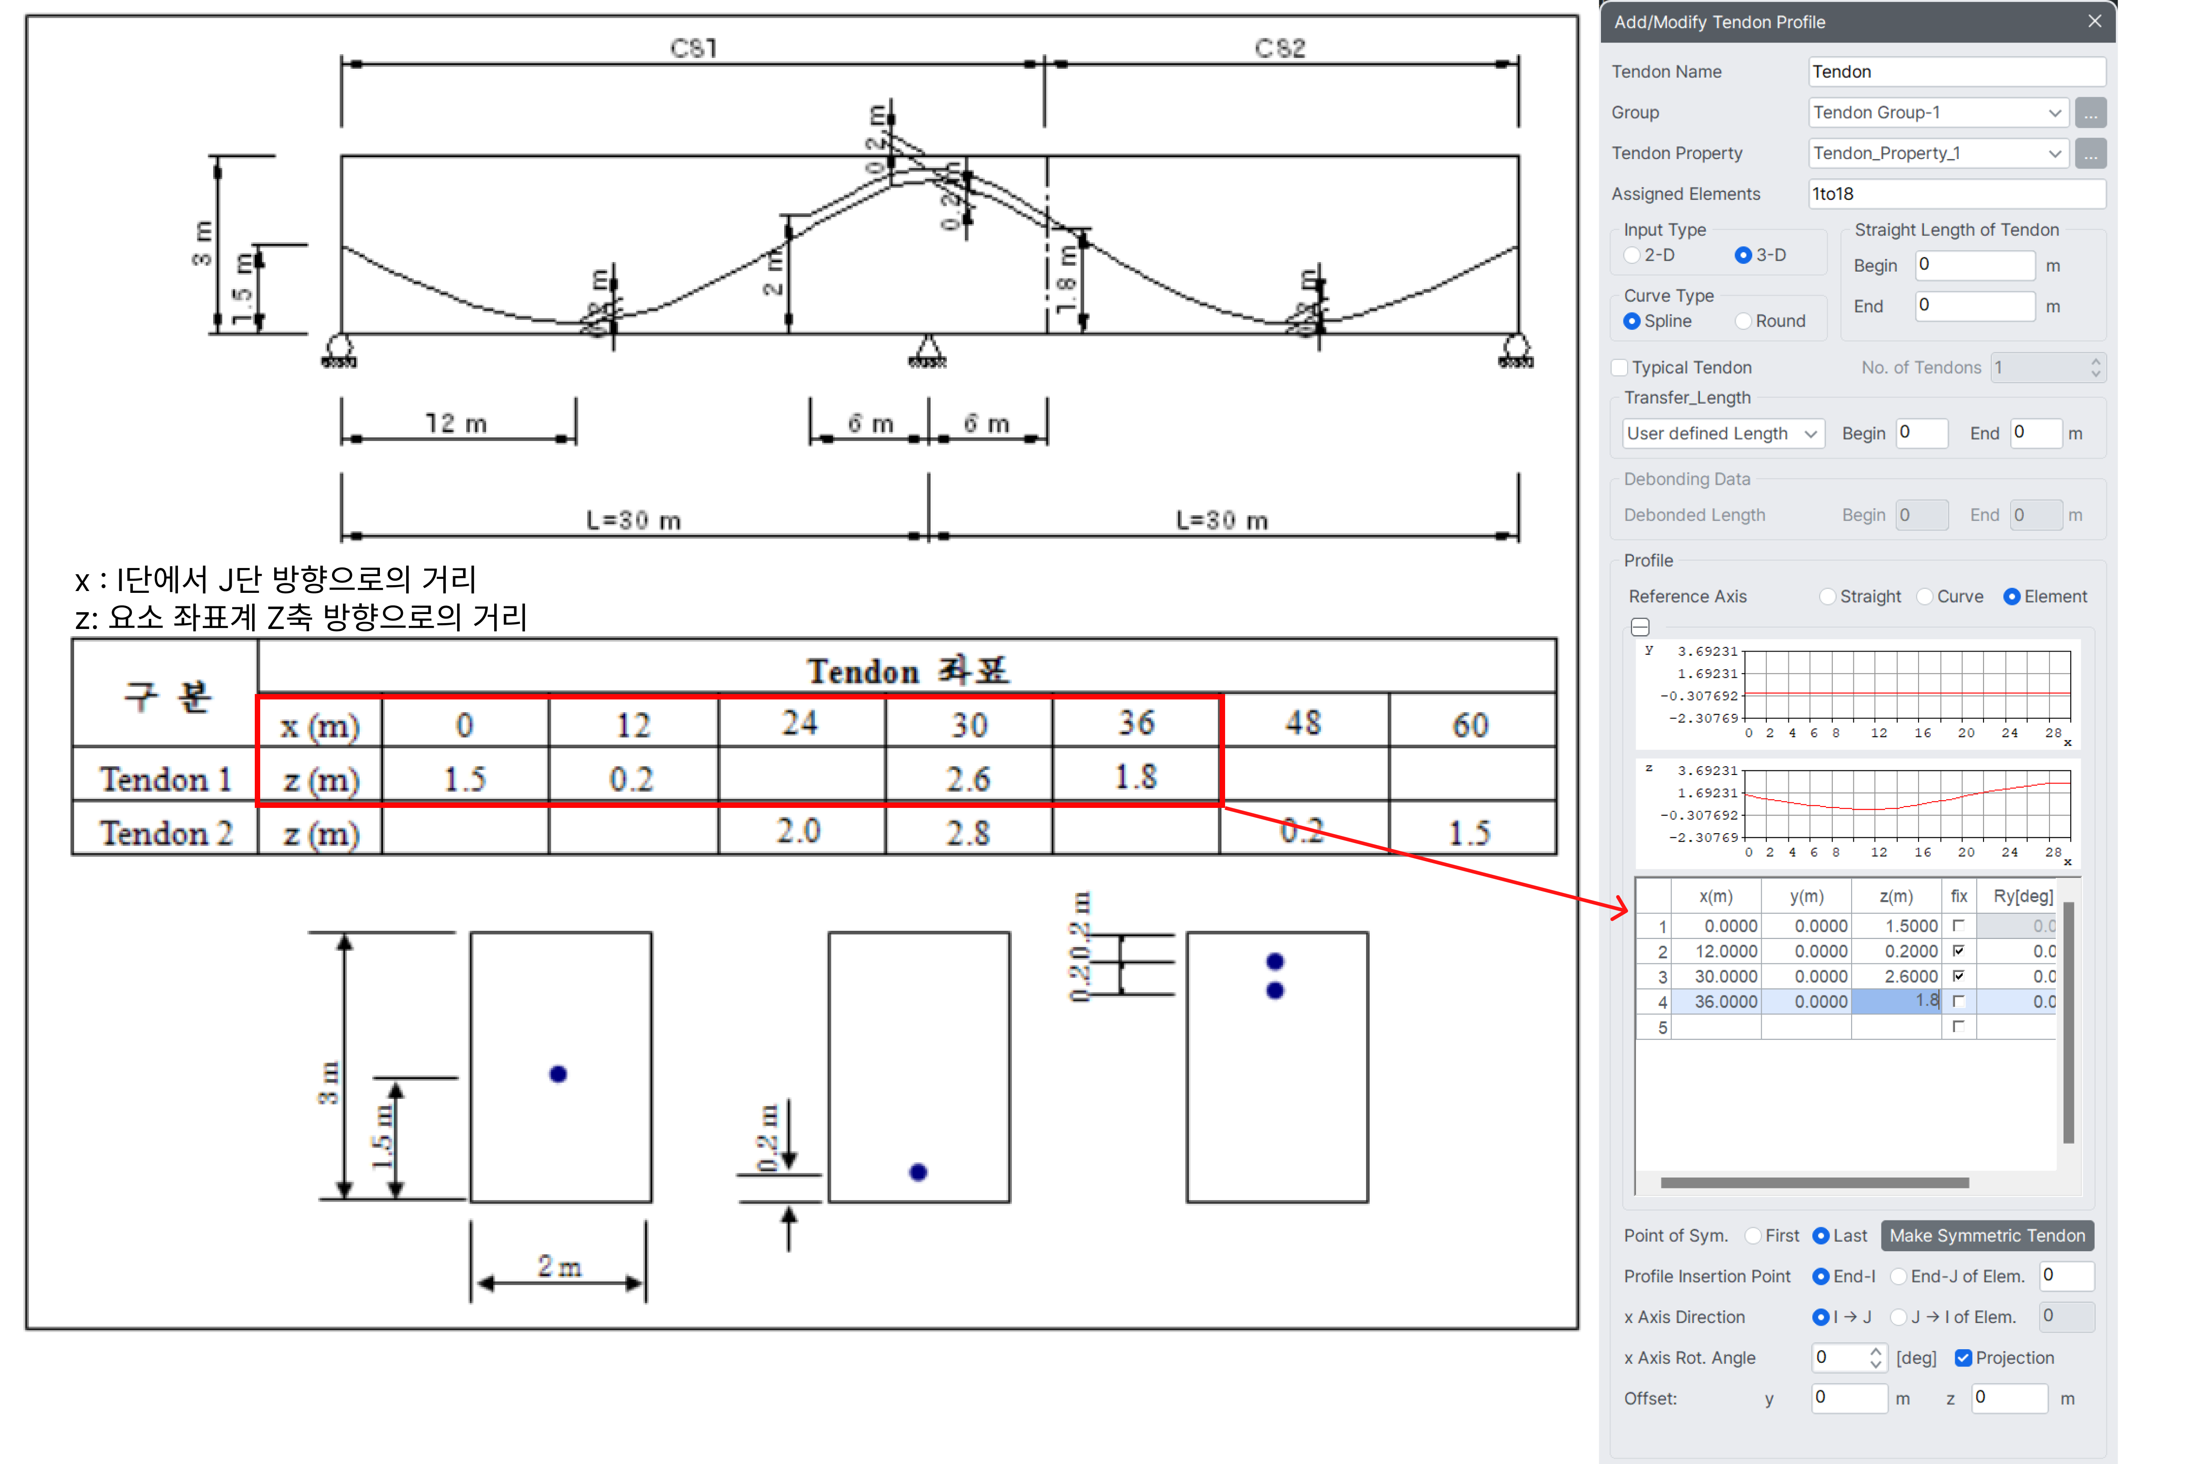This screenshot has width=2190, height=1464.
Task: Click the z(m) cell being edited 1.8
Action: (1896, 1002)
